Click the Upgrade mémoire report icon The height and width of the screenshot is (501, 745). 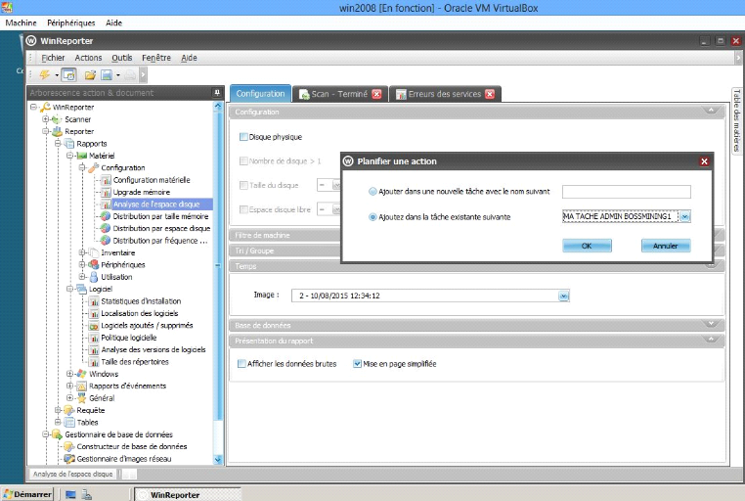tap(106, 192)
